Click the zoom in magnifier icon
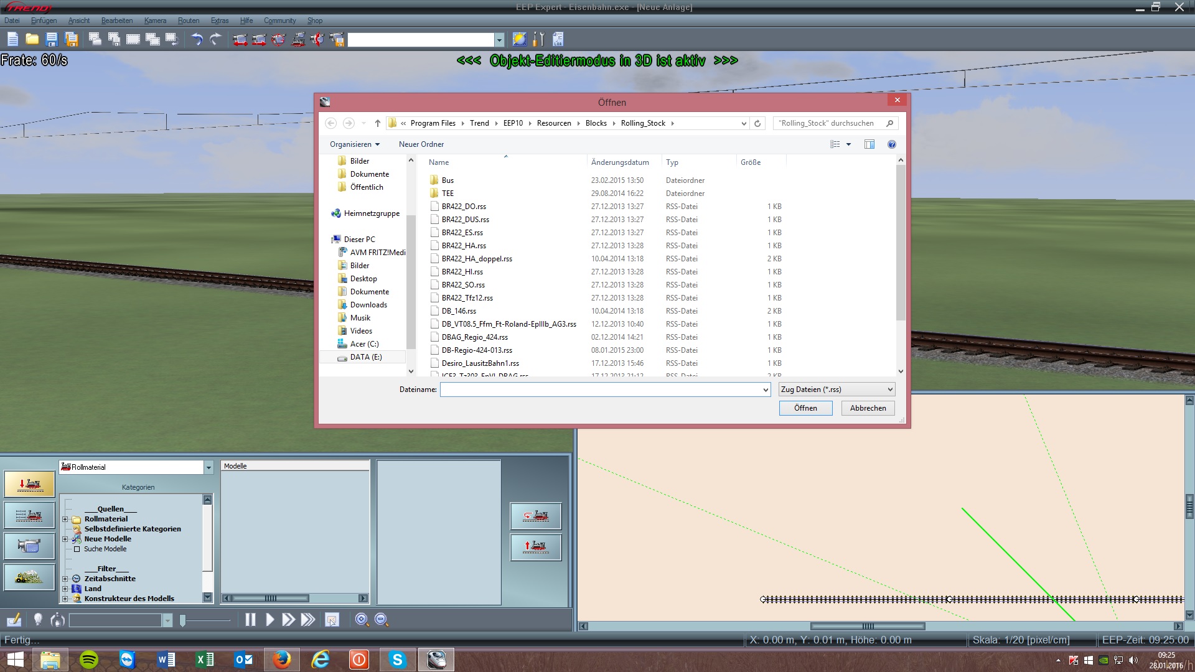Screen dimensions: 1195x672 362,620
